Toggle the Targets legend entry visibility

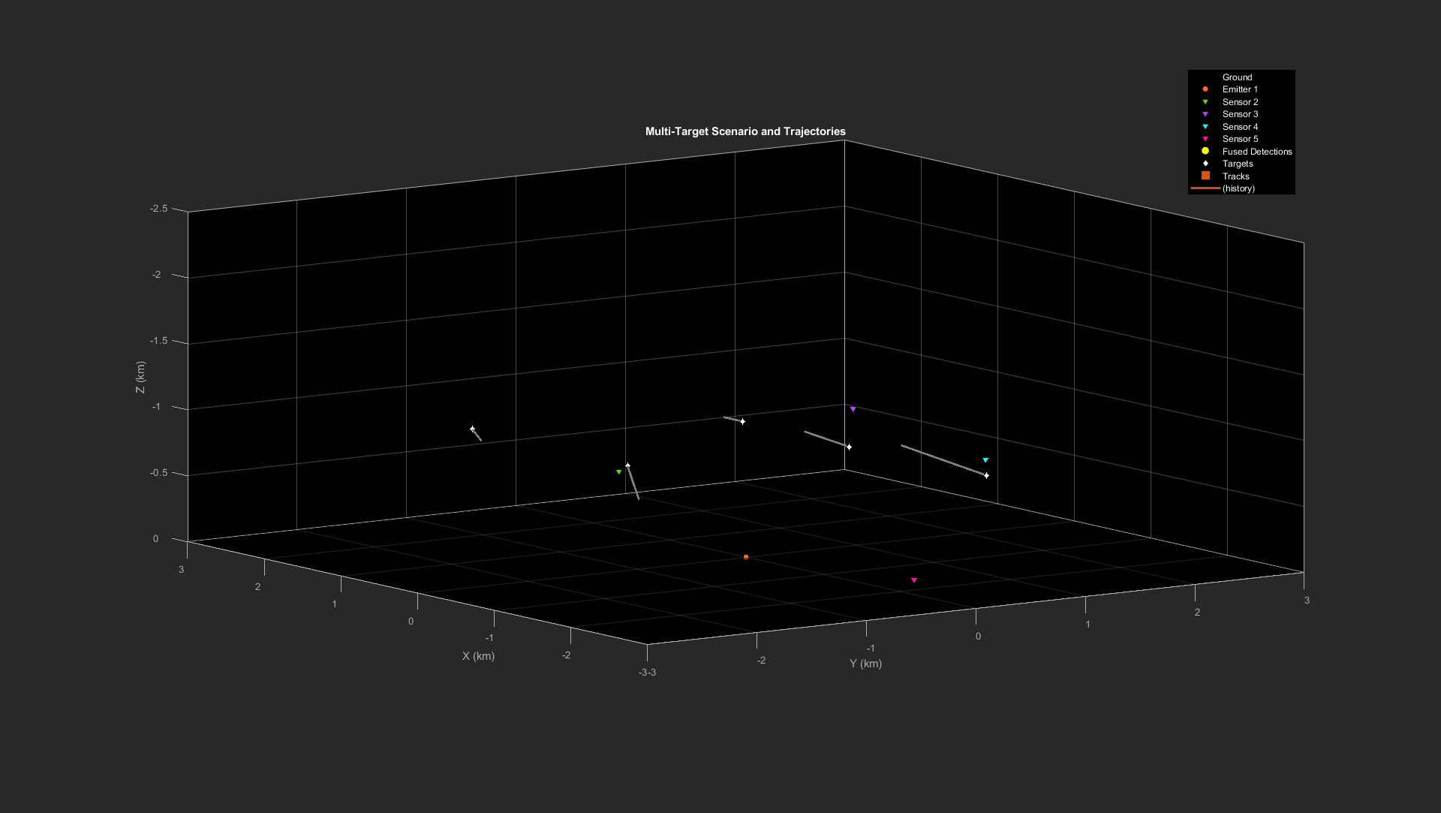tap(1237, 164)
